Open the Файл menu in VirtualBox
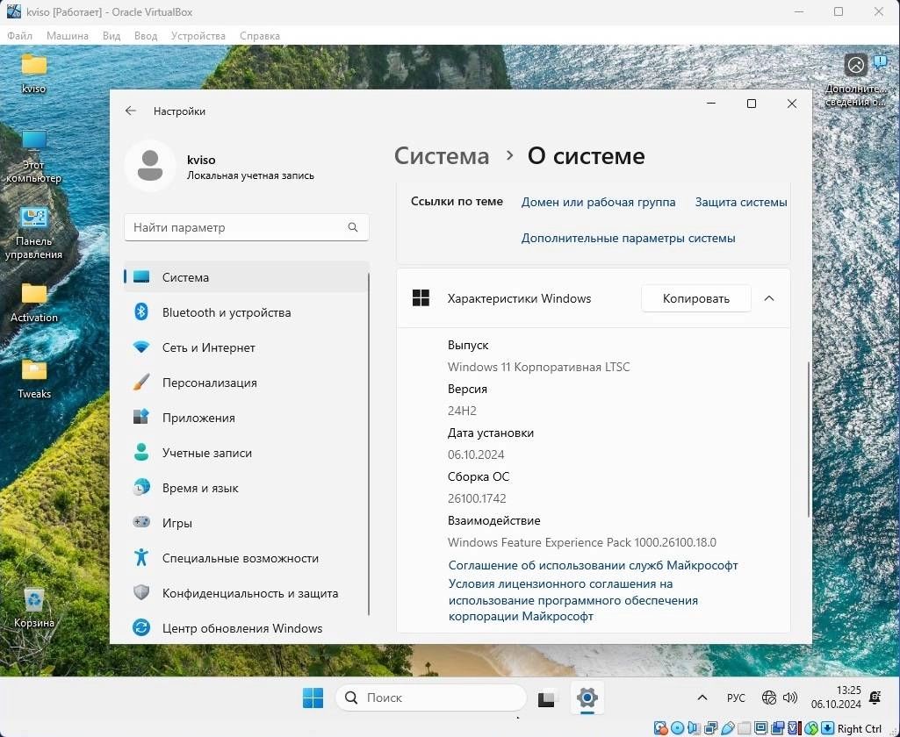900x737 pixels. point(19,36)
